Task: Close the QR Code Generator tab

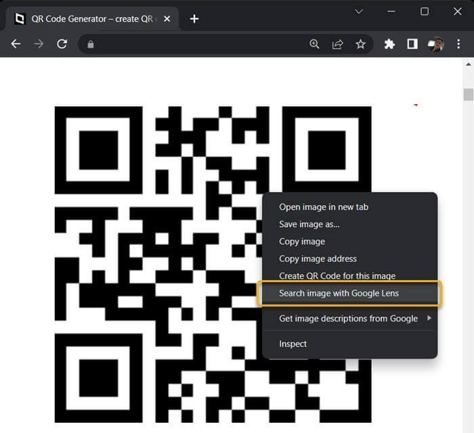Action: click(x=167, y=19)
